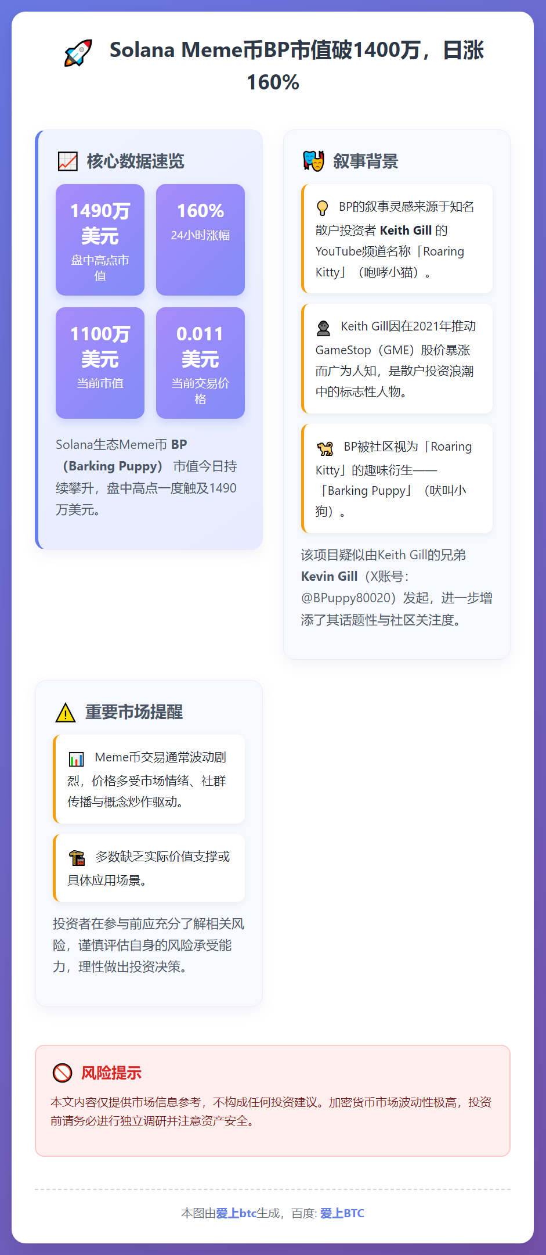Click the person icon before Keith Gill text
Image resolution: width=546 pixels, height=1255 pixels.
[324, 328]
